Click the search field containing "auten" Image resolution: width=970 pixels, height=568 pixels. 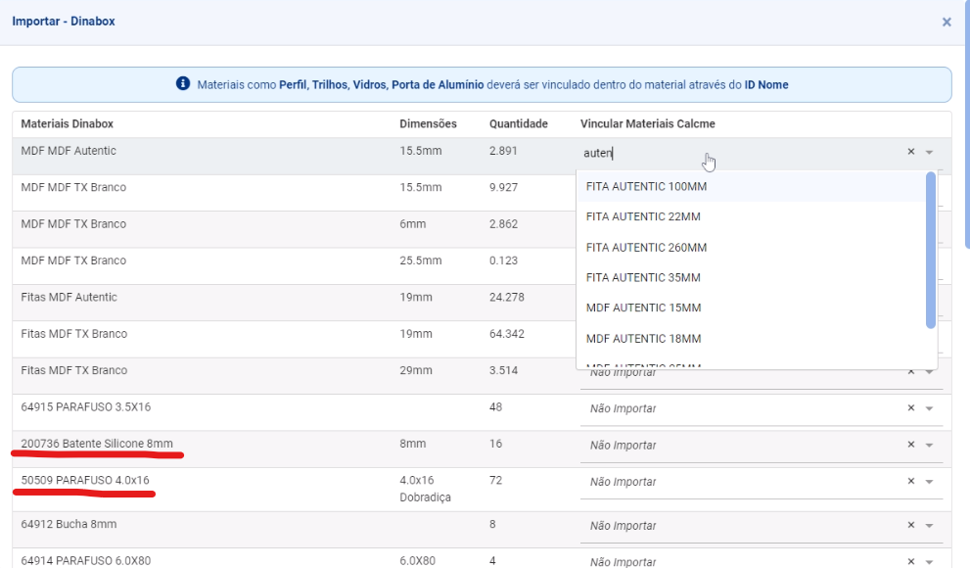pos(734,153)
